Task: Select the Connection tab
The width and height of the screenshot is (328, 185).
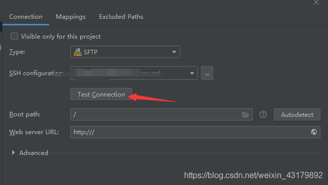Action: (26, 17)
